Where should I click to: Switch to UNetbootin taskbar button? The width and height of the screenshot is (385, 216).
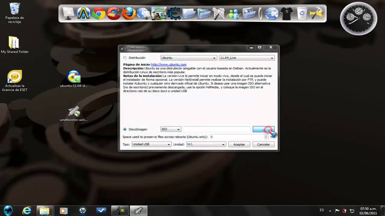click(139, 211)
